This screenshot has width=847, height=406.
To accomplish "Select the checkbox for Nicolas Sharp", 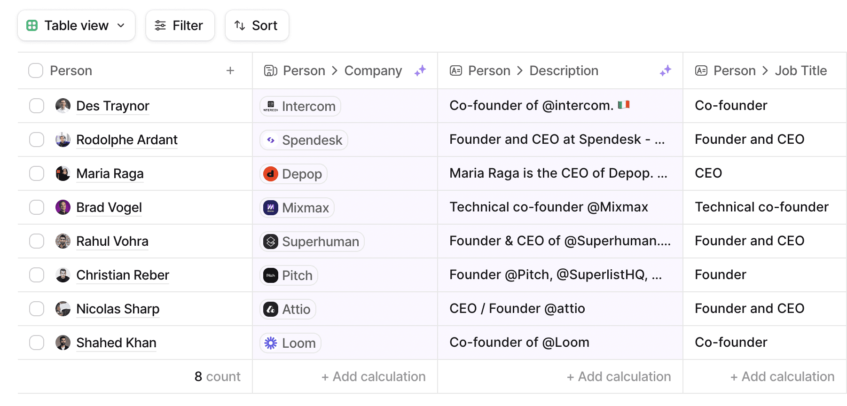I will [x=37, y=309].
